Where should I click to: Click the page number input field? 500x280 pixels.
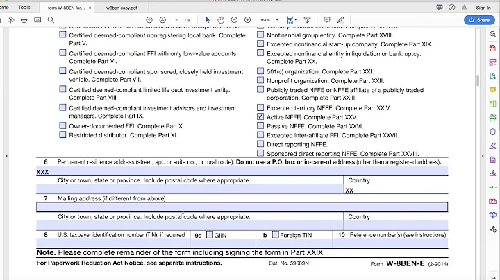coord(176,20)
